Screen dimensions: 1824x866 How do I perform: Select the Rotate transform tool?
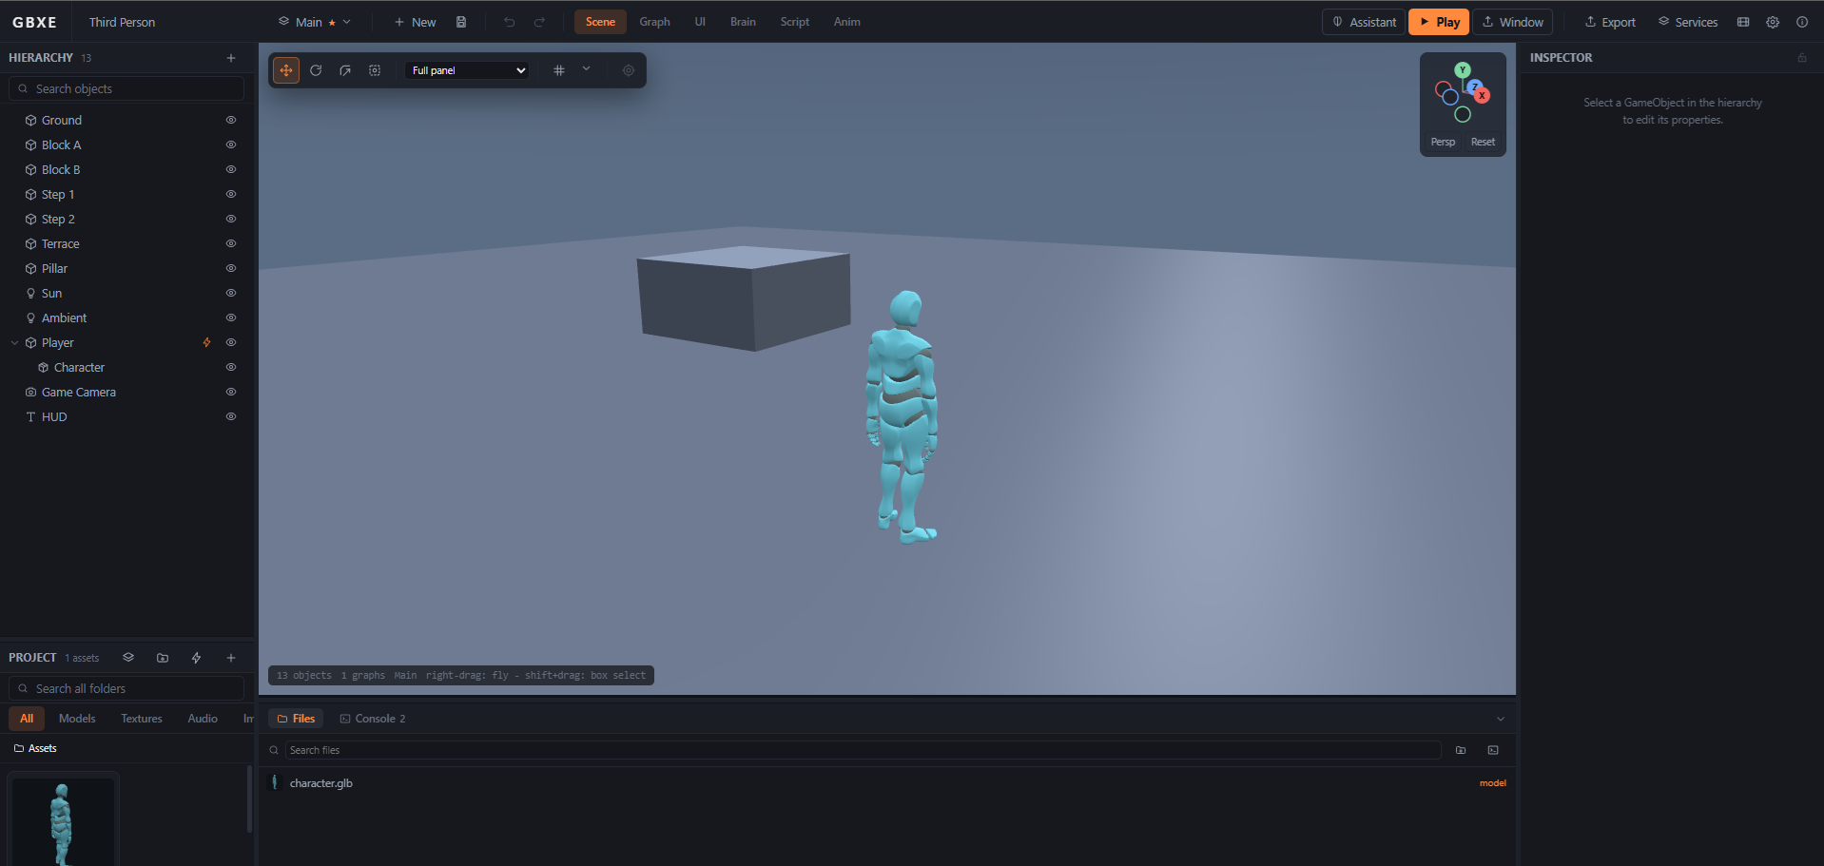point(316,70)
